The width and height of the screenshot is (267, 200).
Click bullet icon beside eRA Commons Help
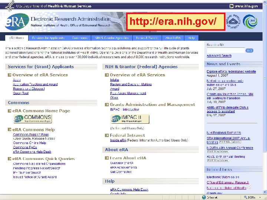point(10,130)
